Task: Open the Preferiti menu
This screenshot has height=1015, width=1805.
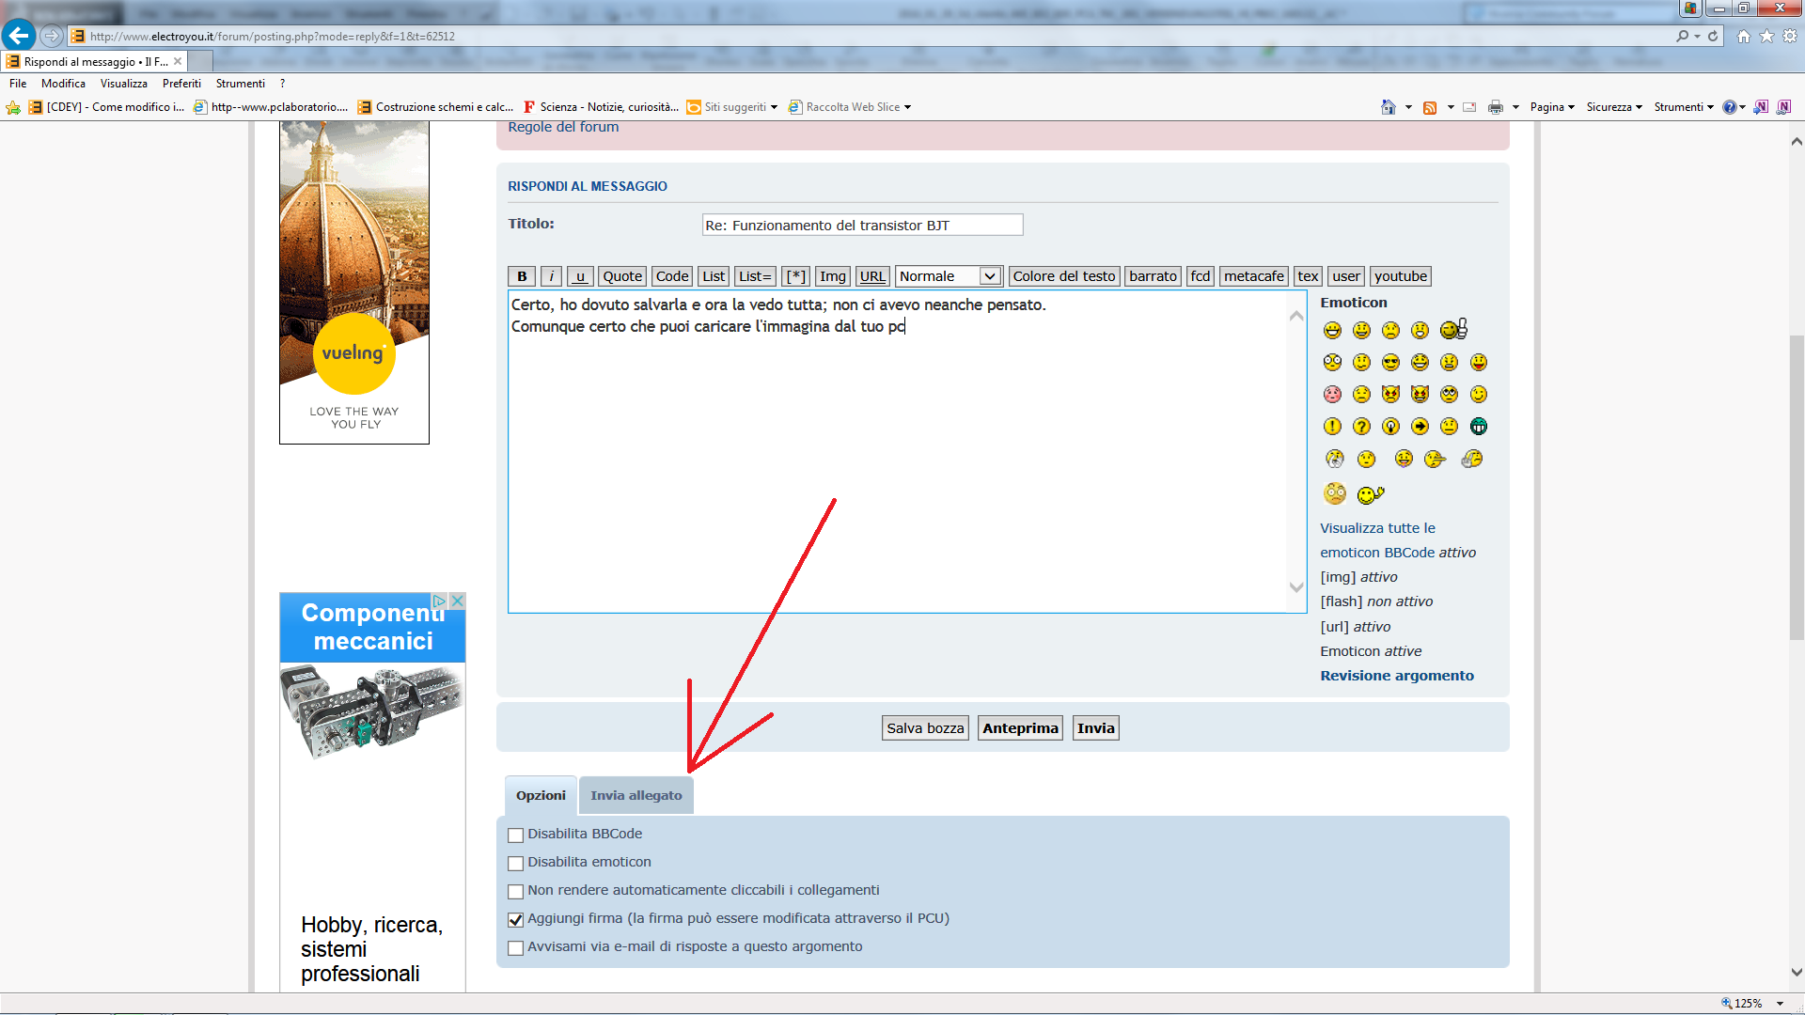Action: point(181,84)
